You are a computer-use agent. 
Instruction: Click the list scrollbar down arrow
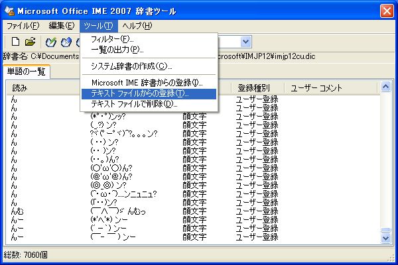[x=385, y=238]
